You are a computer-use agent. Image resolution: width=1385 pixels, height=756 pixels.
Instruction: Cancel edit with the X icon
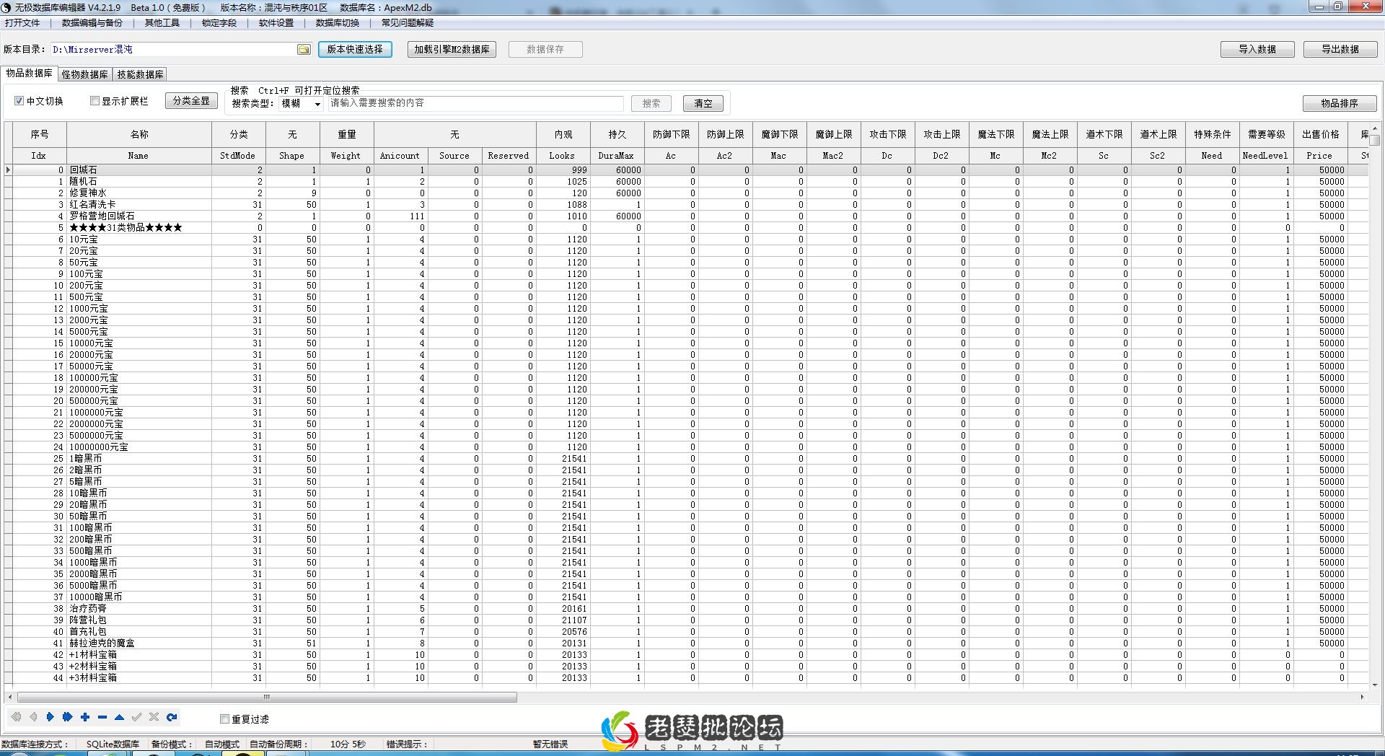click(154, 717)
